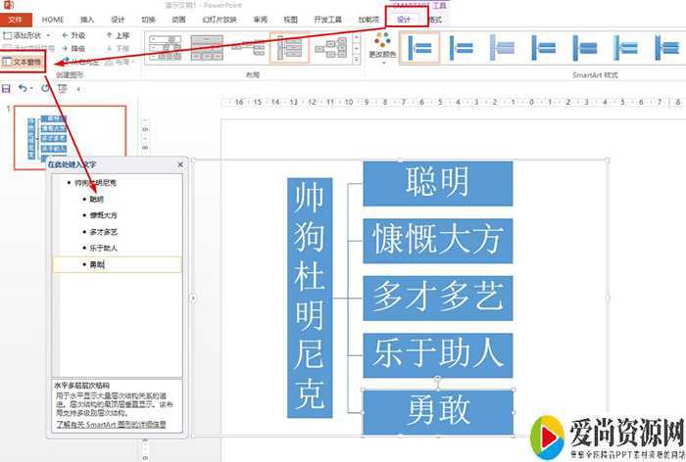Select the 勇敢 shape in the diagram
This screenshot has height=462, width=686.
(x=437, y=412)
